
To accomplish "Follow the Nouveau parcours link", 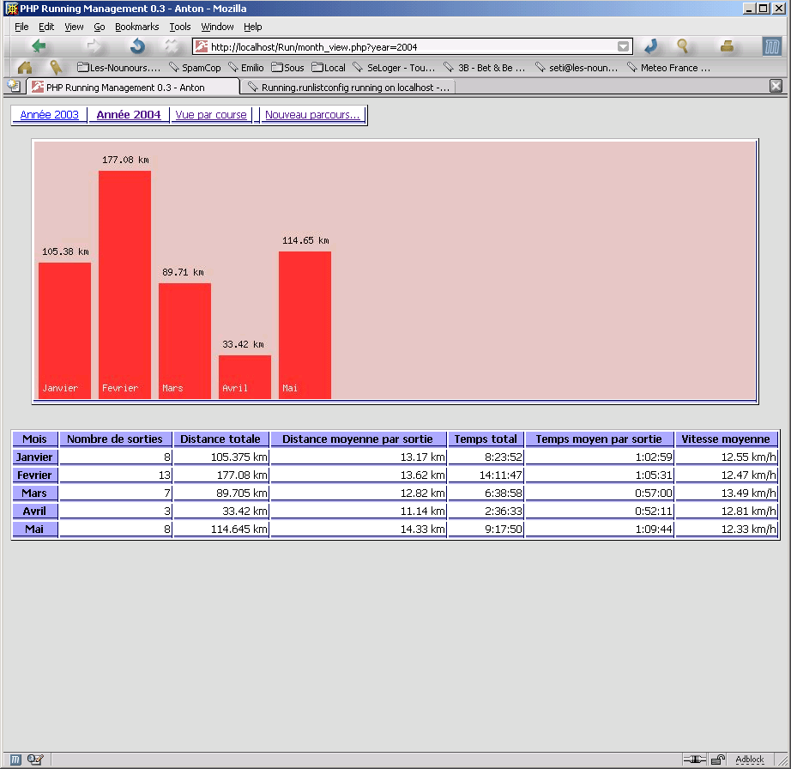I will pyautogui.click(x=312, y=114).
